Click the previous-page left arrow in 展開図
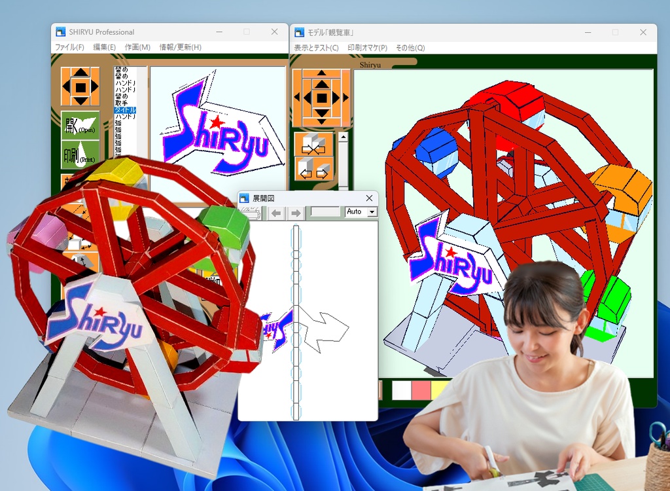This screenshot has height=491, width=670. (x=277, y=213)
